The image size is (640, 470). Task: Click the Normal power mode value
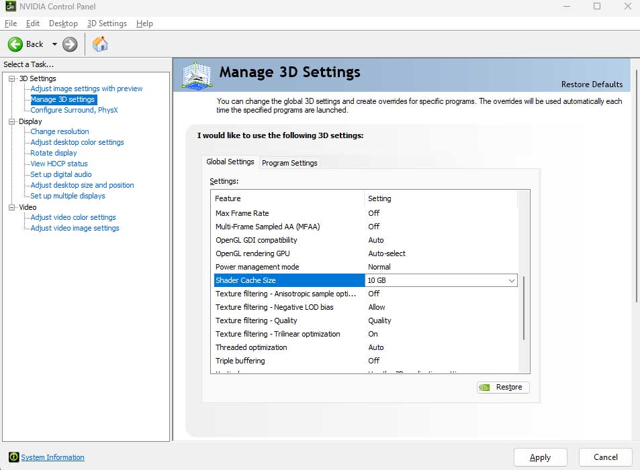(379, 267)
